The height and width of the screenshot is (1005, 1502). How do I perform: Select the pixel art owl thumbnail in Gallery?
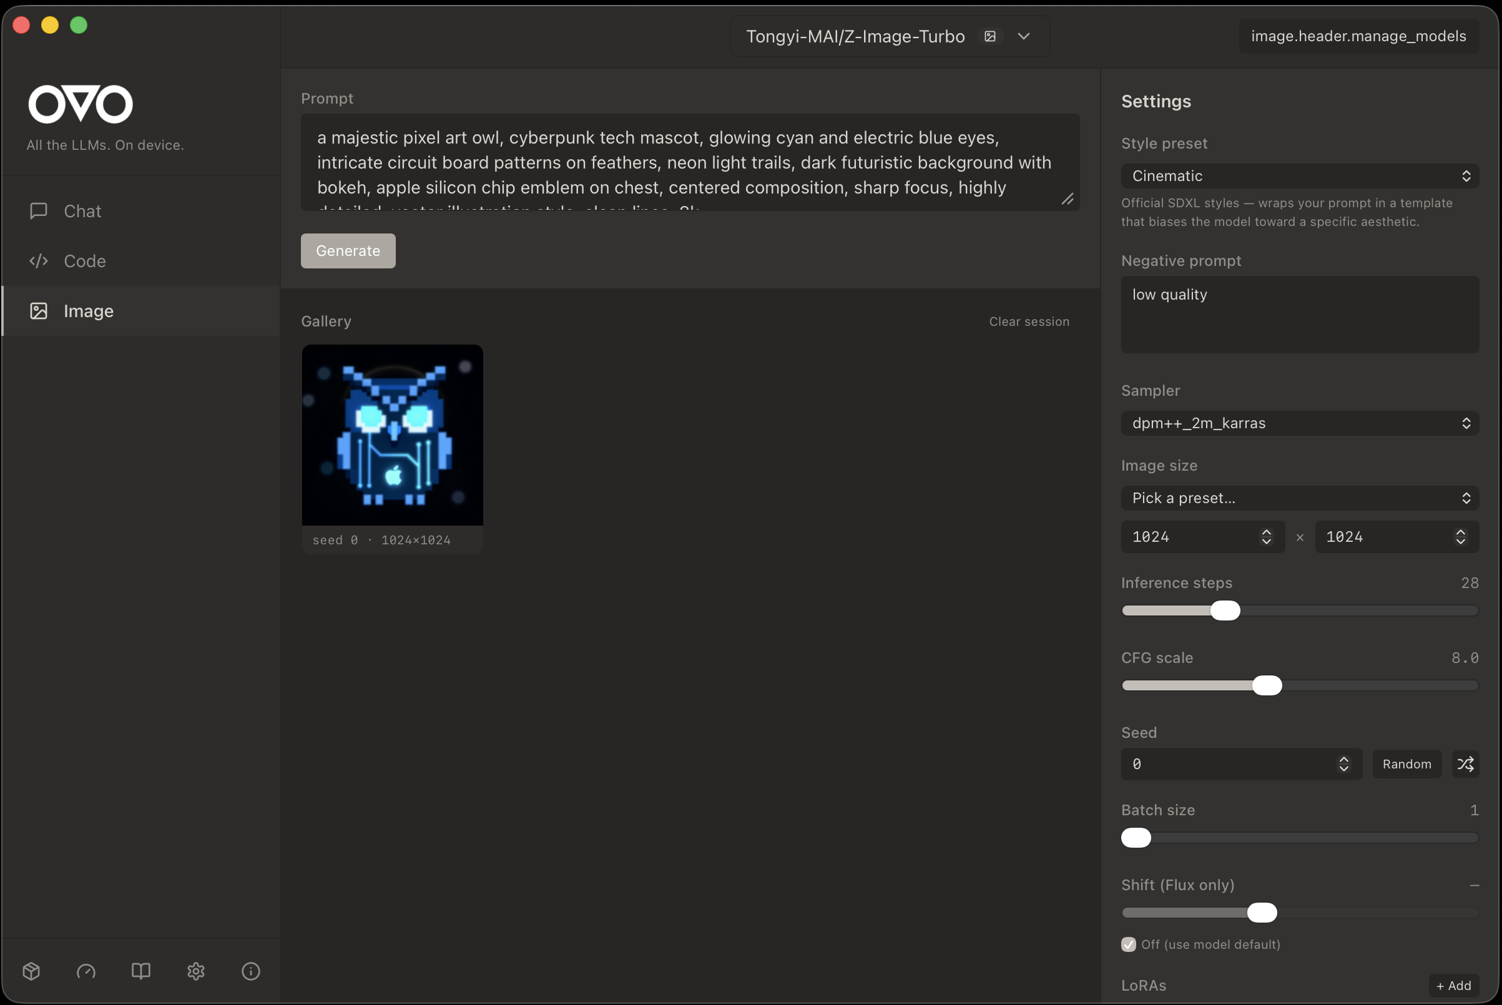(x=391, y=434)
